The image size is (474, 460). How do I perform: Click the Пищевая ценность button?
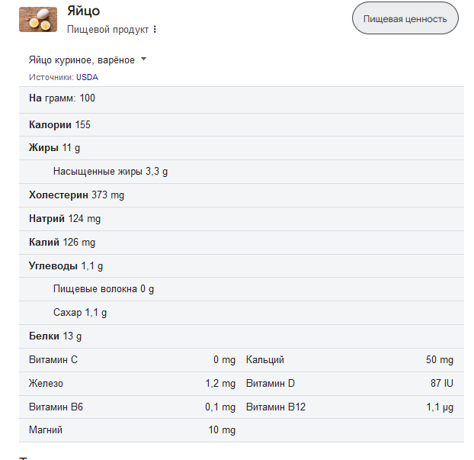click(x=405, y=18)
